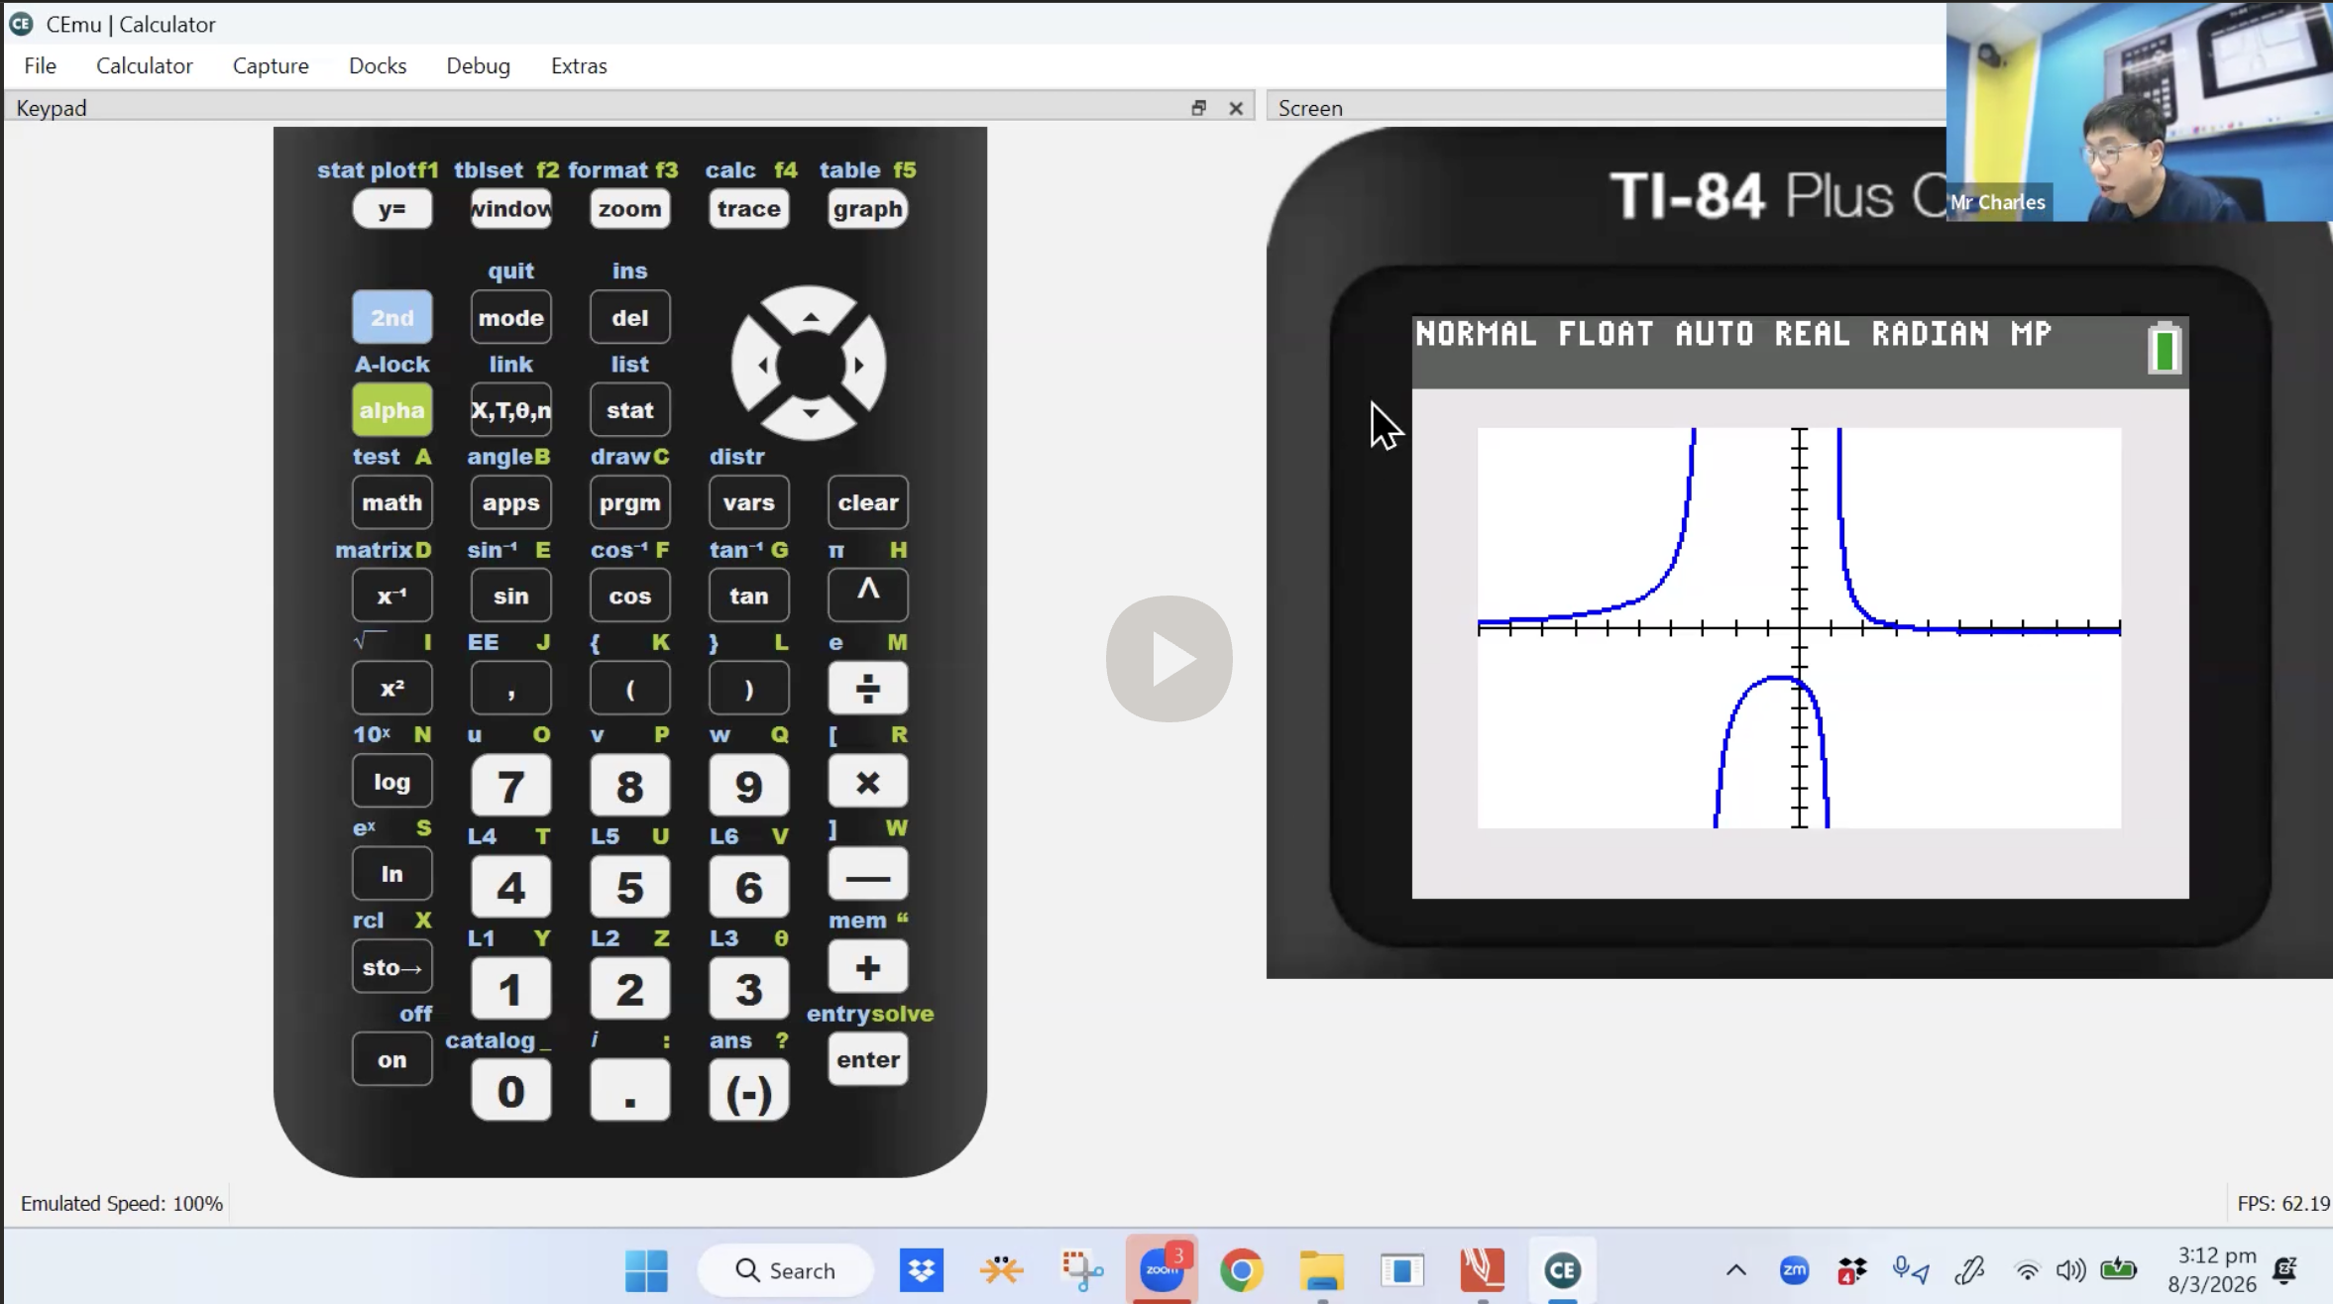The image size is (2333, 1304).
Task: Click the comma key
Action: (510, 688)
